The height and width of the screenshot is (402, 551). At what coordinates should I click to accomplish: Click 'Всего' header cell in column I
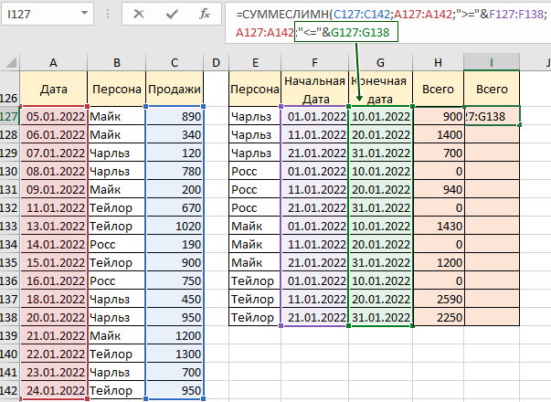tap(492, 89)
